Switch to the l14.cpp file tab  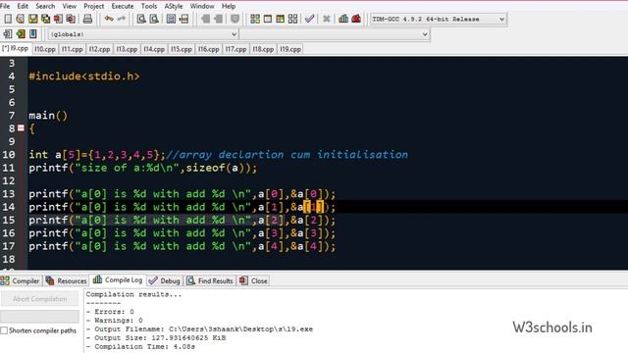154,49
